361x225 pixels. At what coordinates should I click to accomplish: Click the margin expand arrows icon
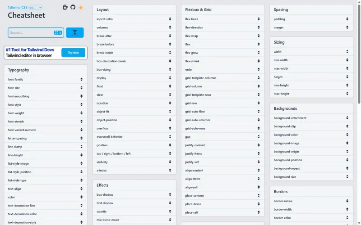point(347,27)
